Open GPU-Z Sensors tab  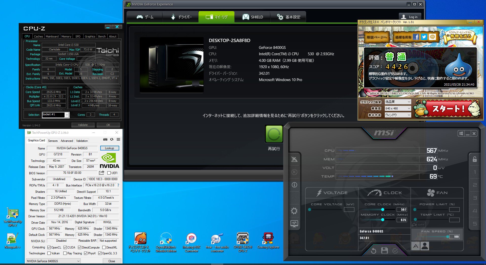[x=53, y=141]
